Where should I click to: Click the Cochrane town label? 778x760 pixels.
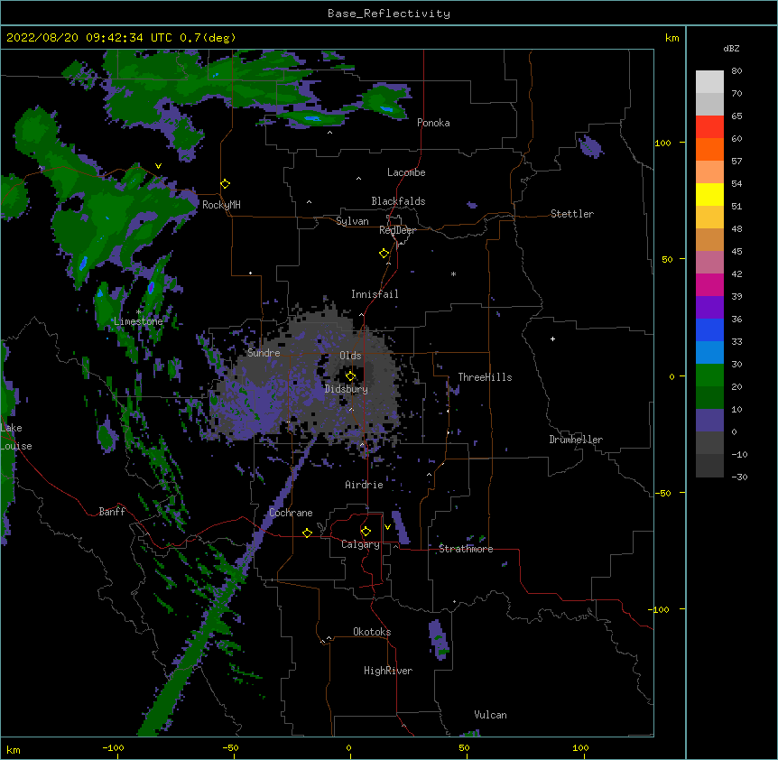tap(291, 513)
